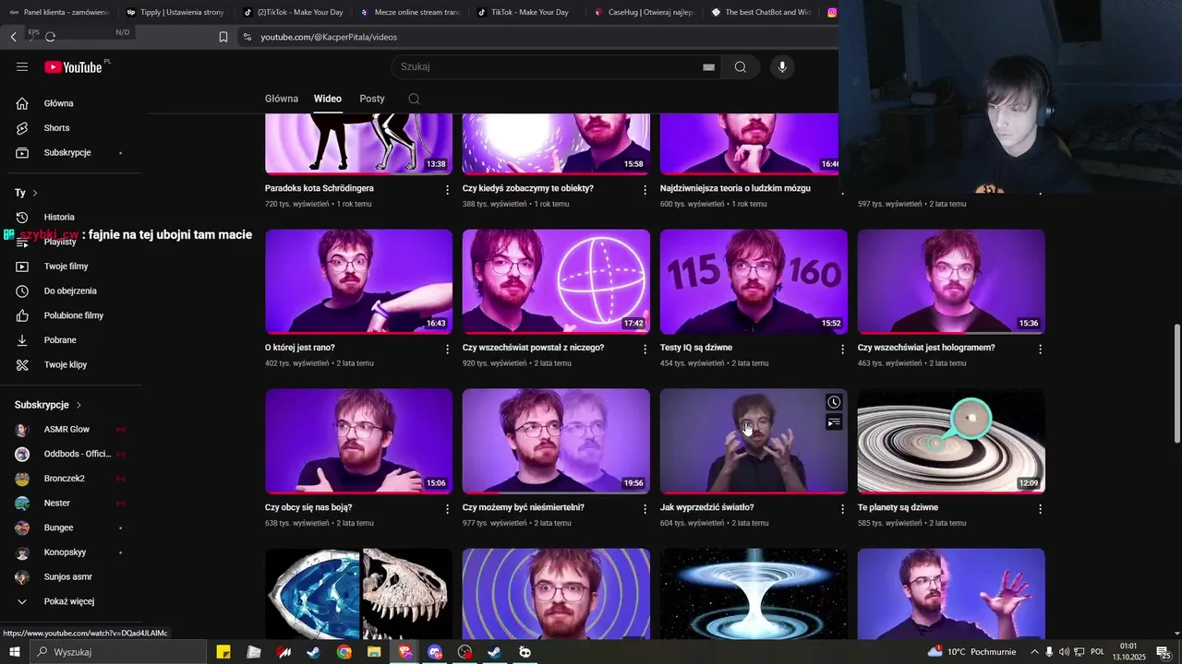Open the Te planety są dziwne thumbnail
Screen dimensions: 1182x664
[x=951, y=441]
